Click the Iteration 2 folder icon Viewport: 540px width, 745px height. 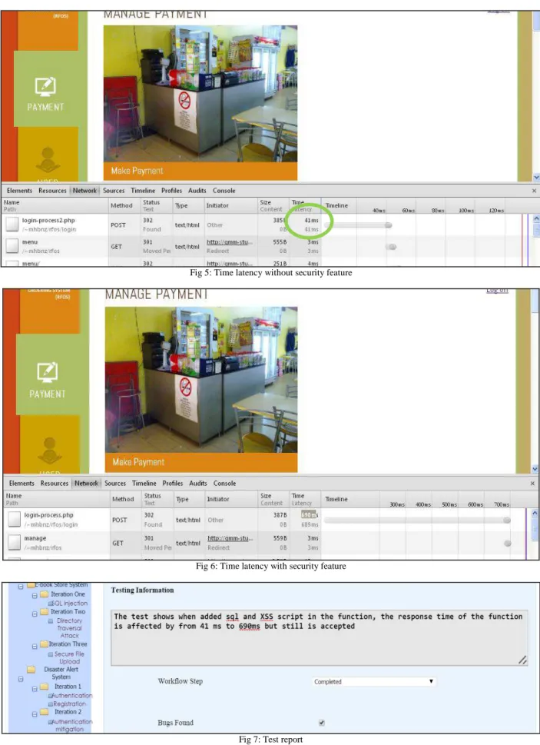44,712
